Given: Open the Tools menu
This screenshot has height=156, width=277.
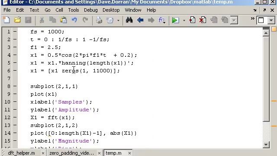Looking at the screenshot, I should (x=74, y=10).
